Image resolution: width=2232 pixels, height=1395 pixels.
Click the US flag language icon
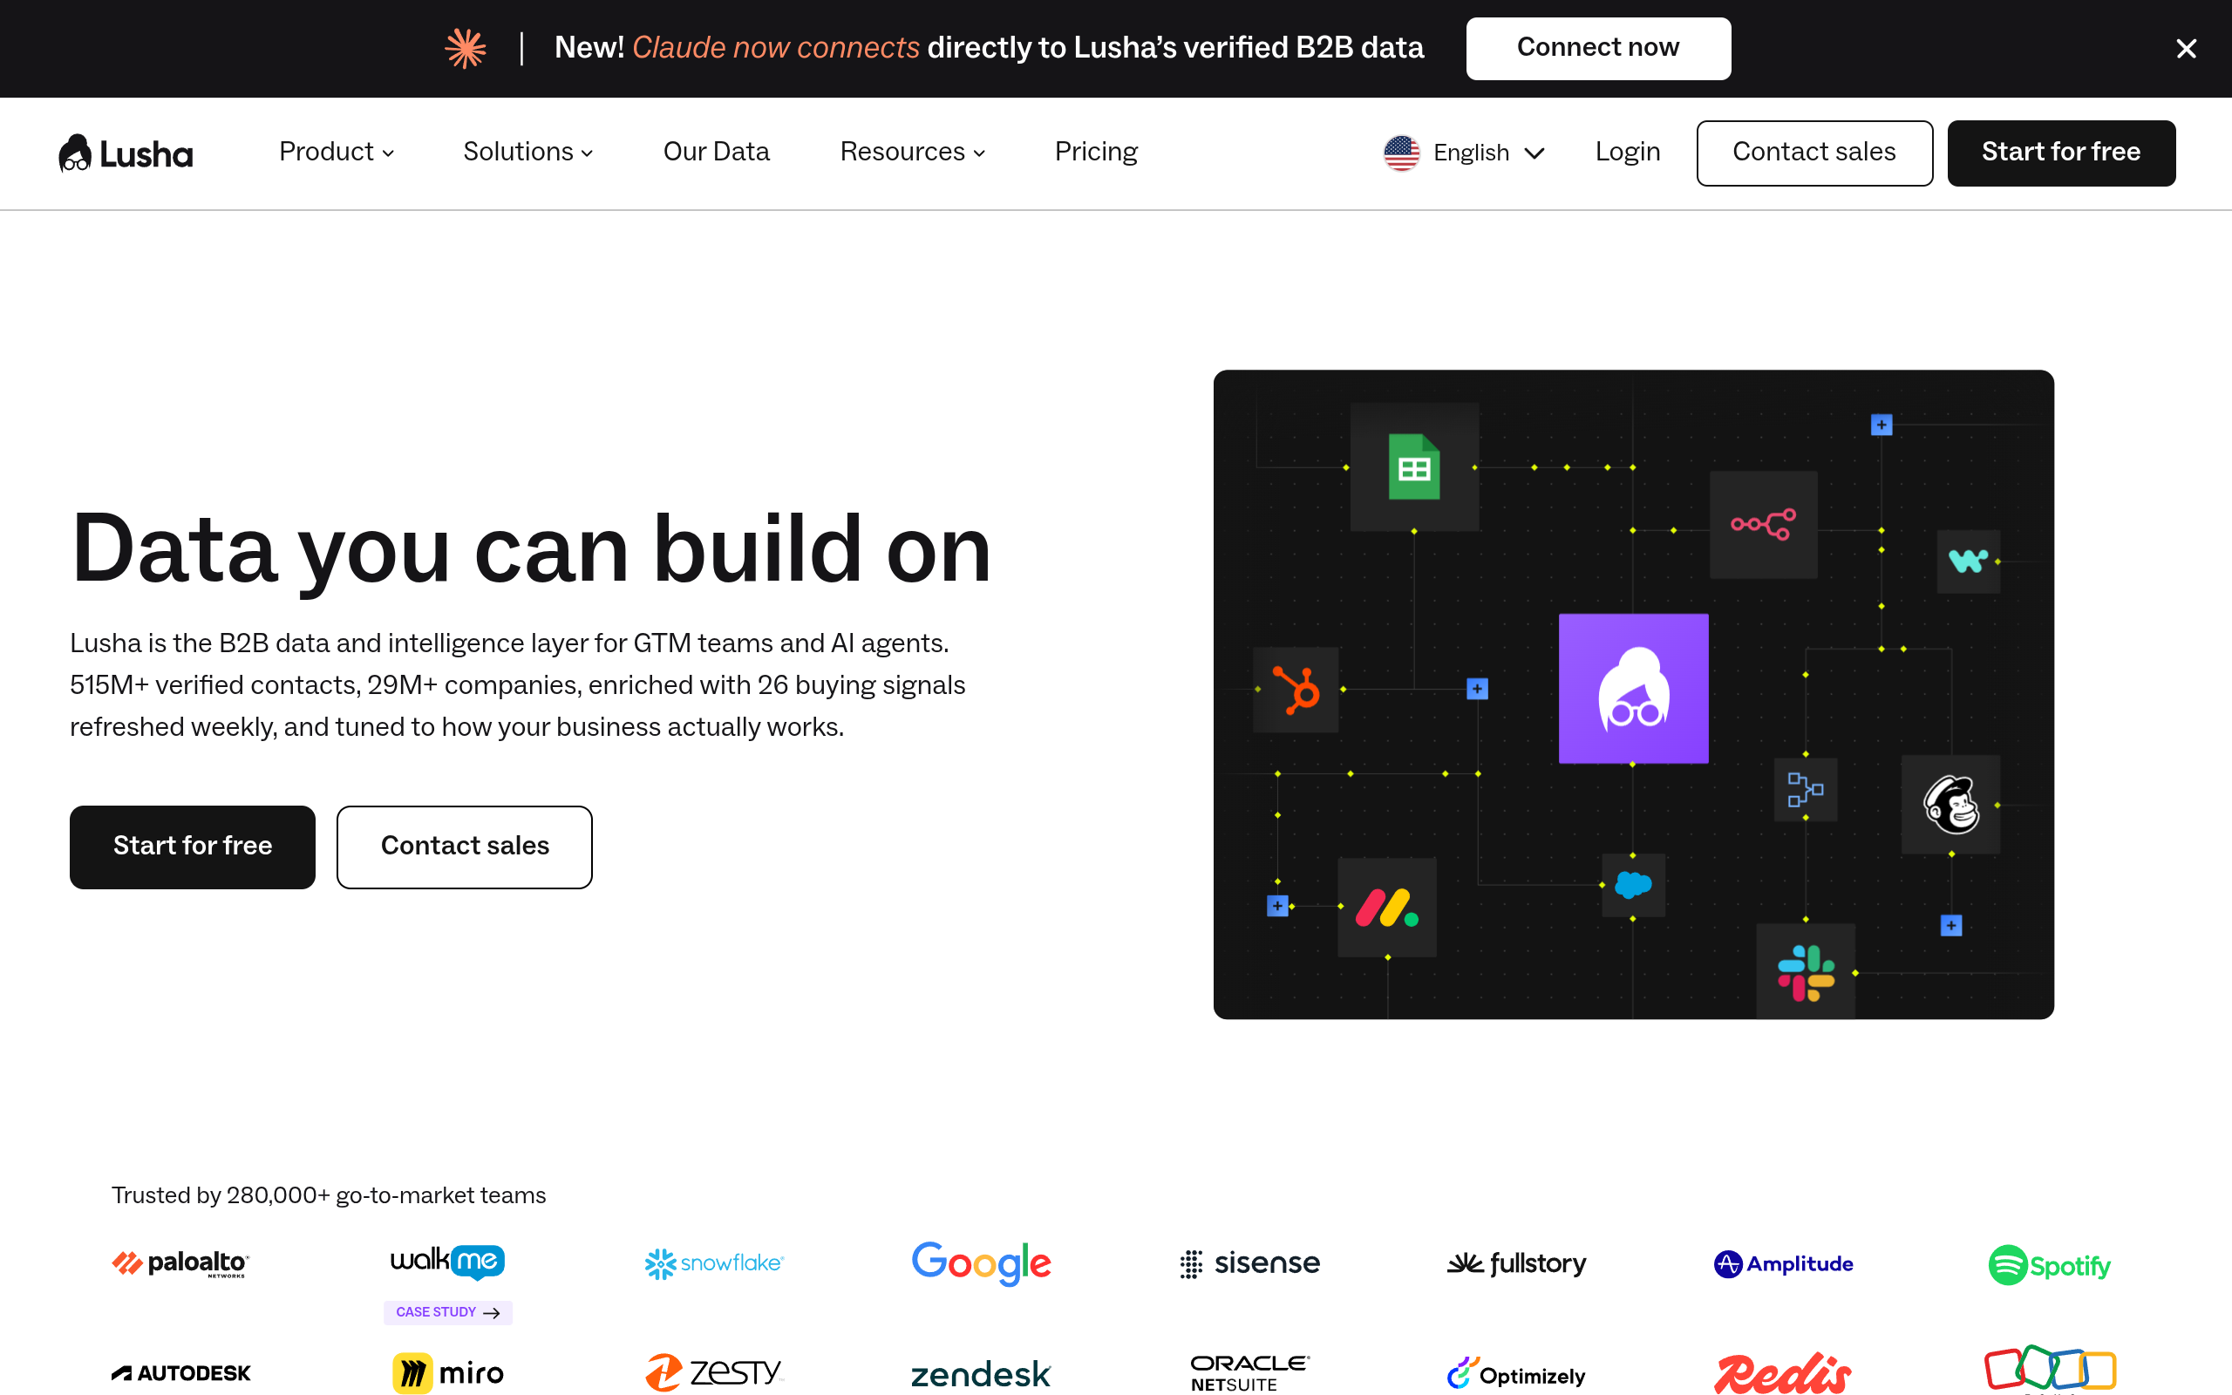click(x=1401, y=153)
